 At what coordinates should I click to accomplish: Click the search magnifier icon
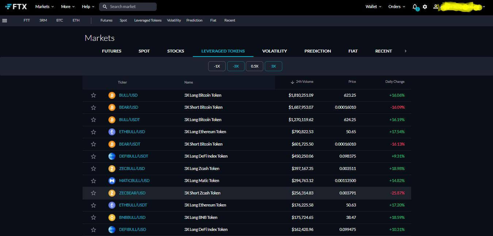105,7
